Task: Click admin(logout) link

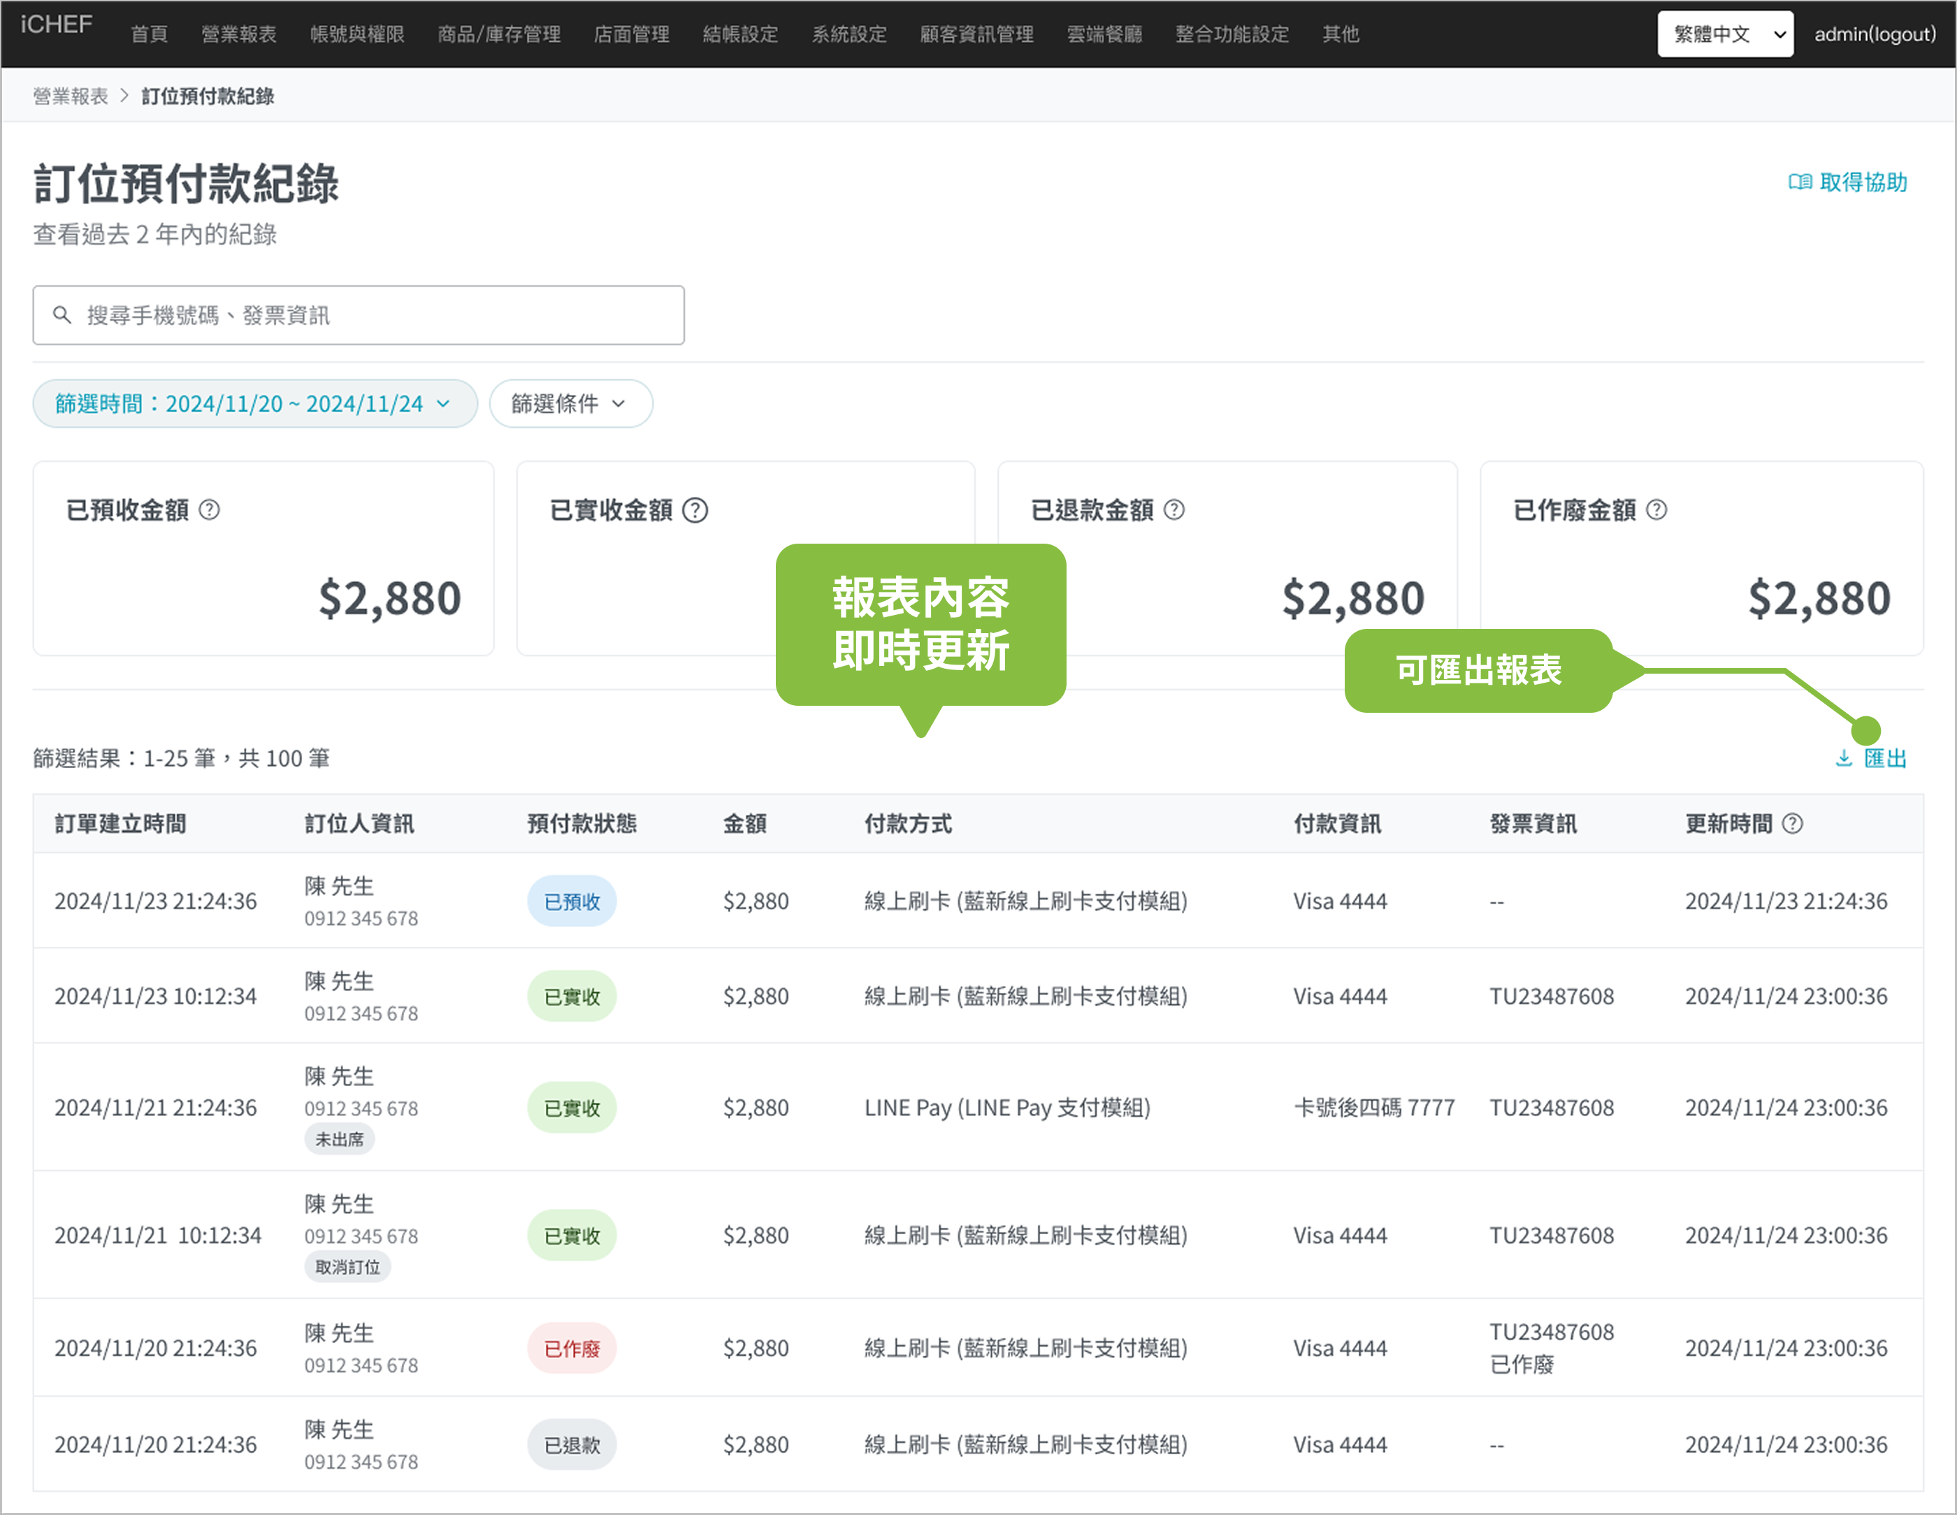Action: tap(1875, 34)
